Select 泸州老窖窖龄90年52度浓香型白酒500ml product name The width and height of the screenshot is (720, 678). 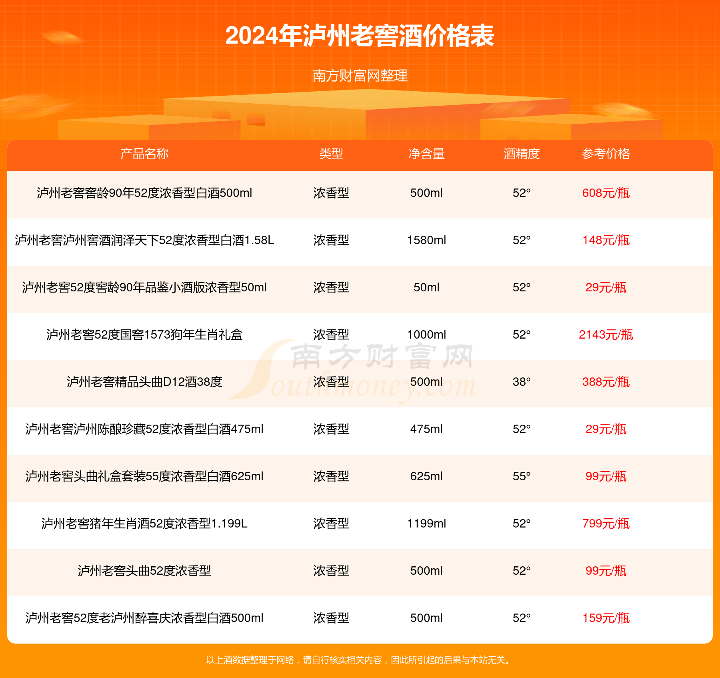point(144,193)
